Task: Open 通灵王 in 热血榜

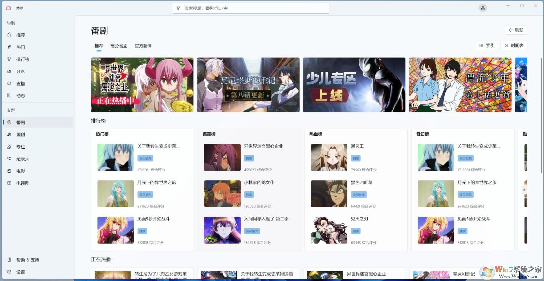Action: point(356,157)
